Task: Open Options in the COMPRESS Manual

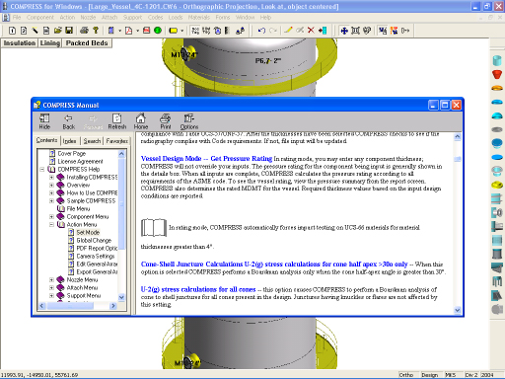Action: (189, 121)
